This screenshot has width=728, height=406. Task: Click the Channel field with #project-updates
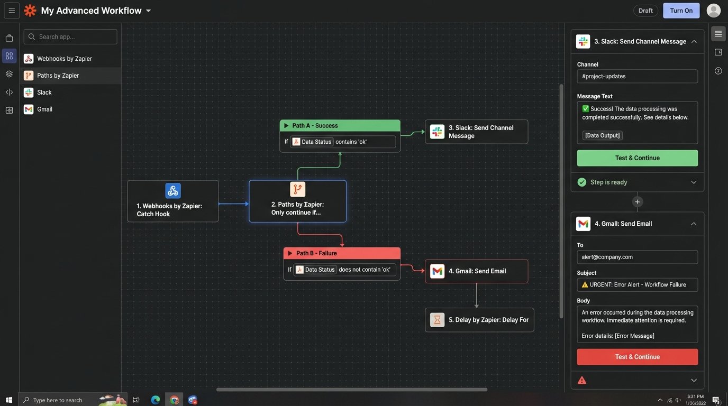pos(637,76)
